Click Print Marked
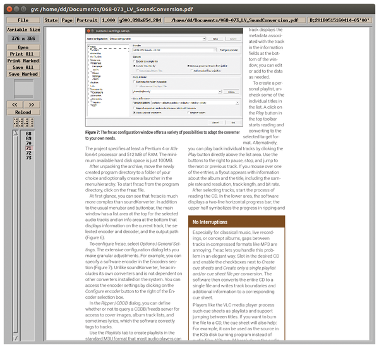 tap(23, 61)
